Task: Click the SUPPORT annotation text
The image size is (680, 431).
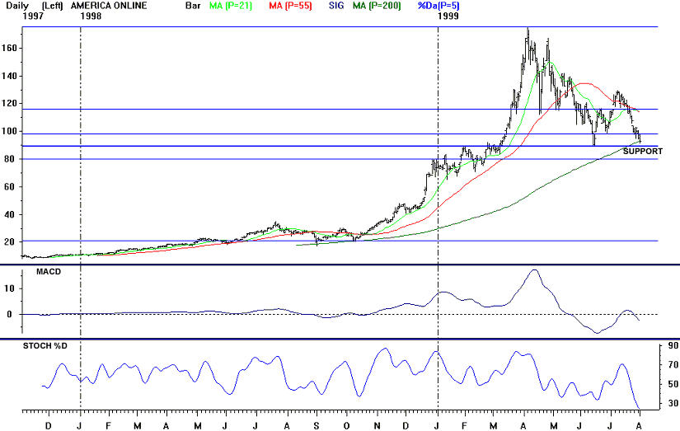Action: [643, 152]
